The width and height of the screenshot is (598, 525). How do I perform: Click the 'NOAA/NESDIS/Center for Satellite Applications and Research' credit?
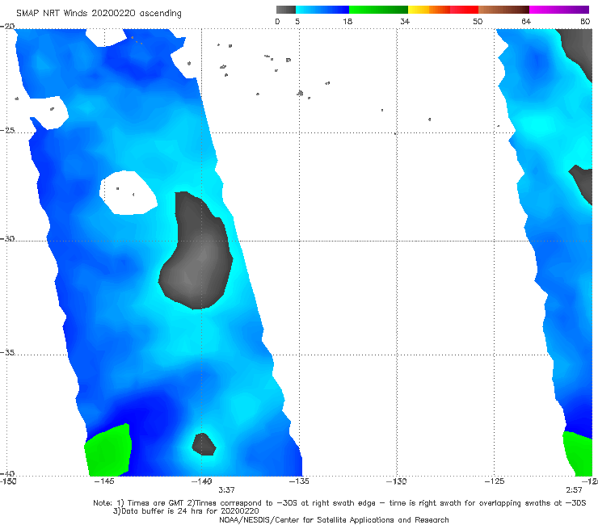point(334,520)
